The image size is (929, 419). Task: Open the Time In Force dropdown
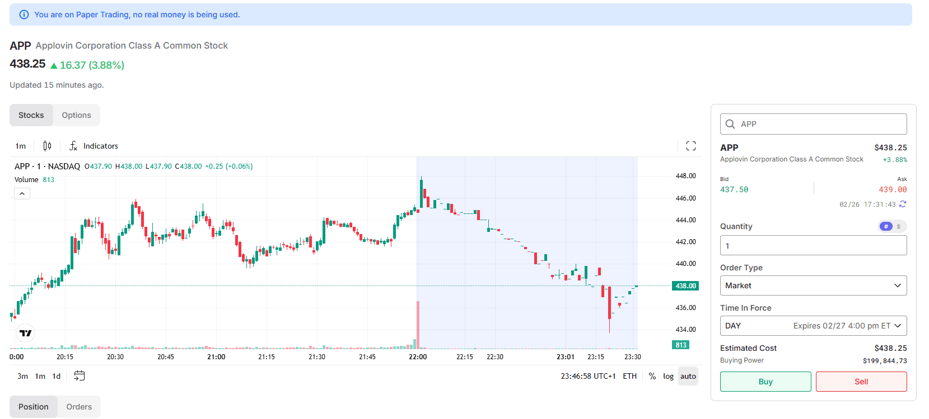pyautogui.click(x=813, y=326)
